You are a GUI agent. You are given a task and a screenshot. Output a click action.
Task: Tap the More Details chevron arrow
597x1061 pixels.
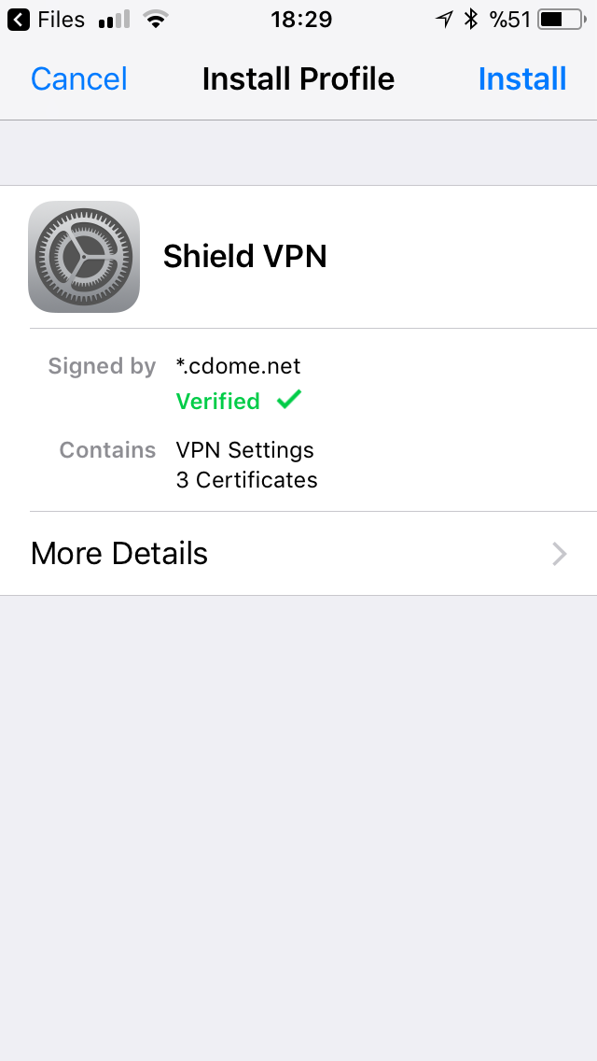pyautogui.click(x=559, y=554)
